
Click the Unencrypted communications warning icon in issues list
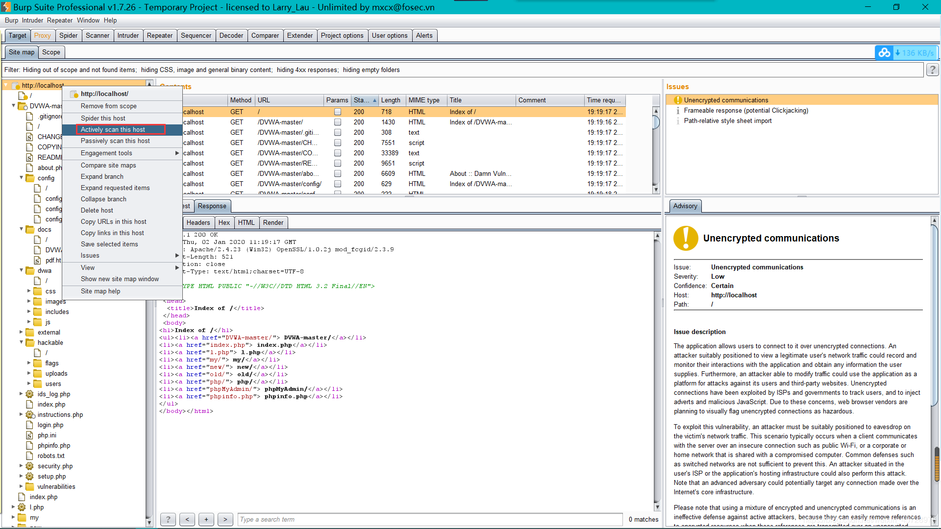pos(678,100)
